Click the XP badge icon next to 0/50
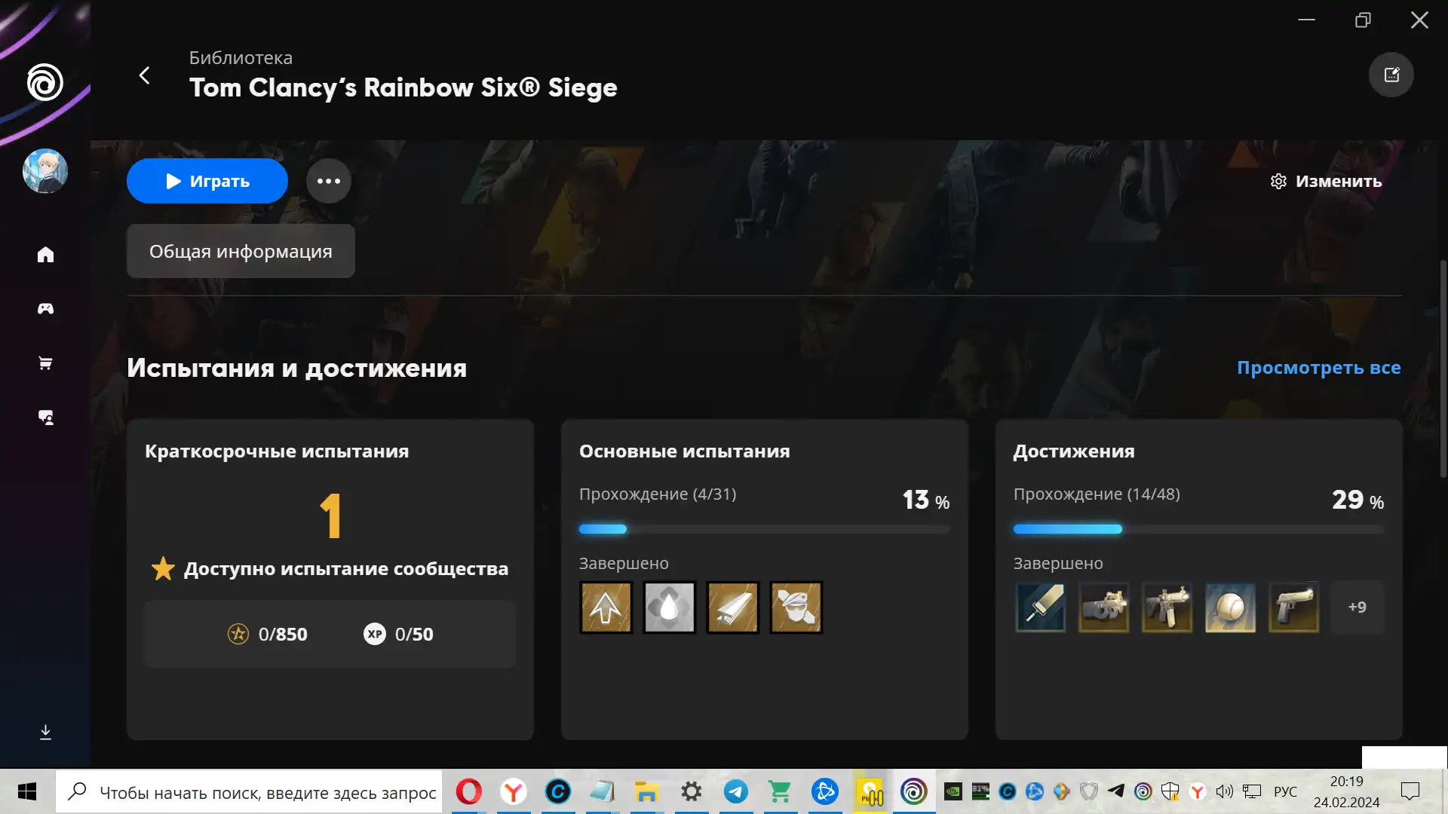 tap(375, 634)
